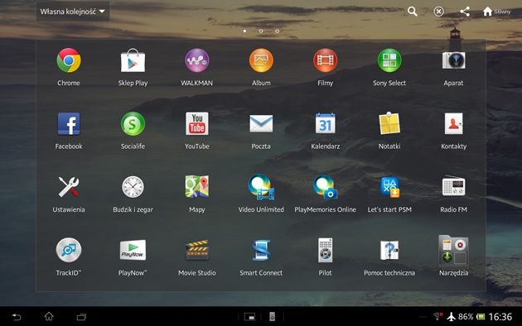
Task: Expand the Własna kolejność sort dropdown
Action: pyautogui.click(x=73, y=12)
